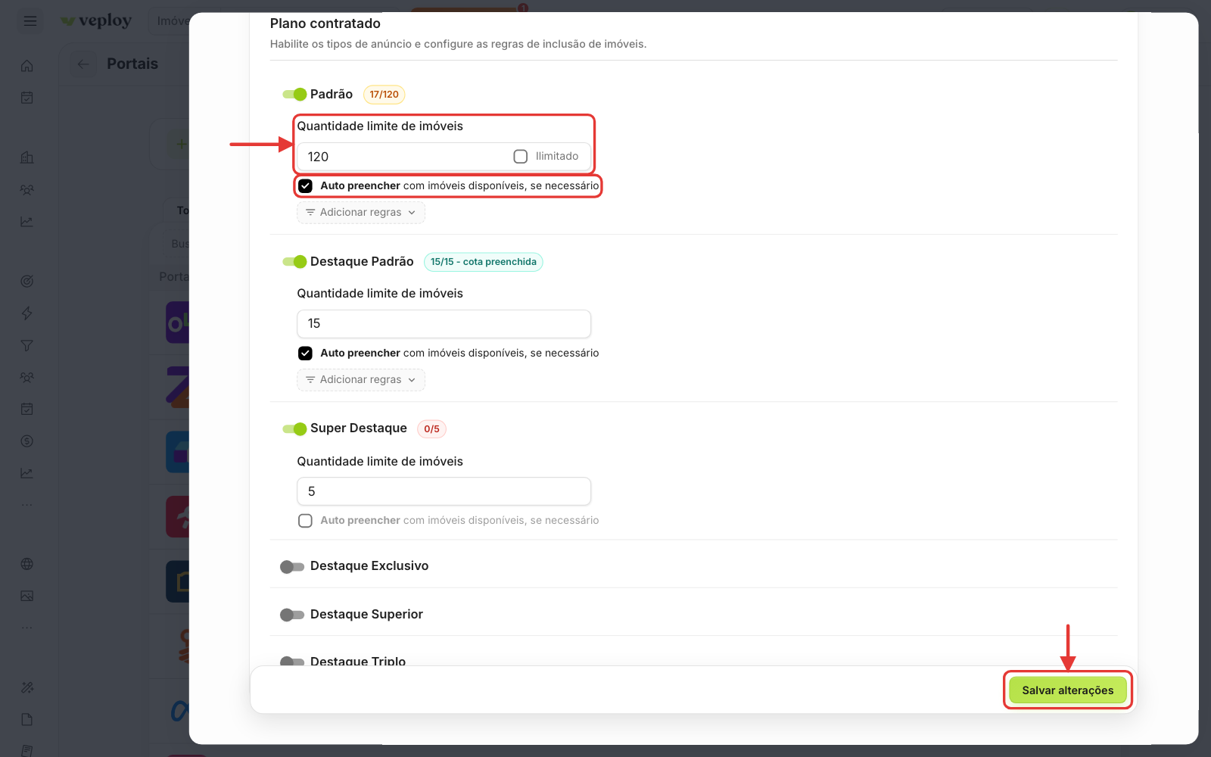Image resolution: width=1211 pixels, height=757 pixels.
Task: Open the blank document sidebar icon
Action: tap(27, 719)
